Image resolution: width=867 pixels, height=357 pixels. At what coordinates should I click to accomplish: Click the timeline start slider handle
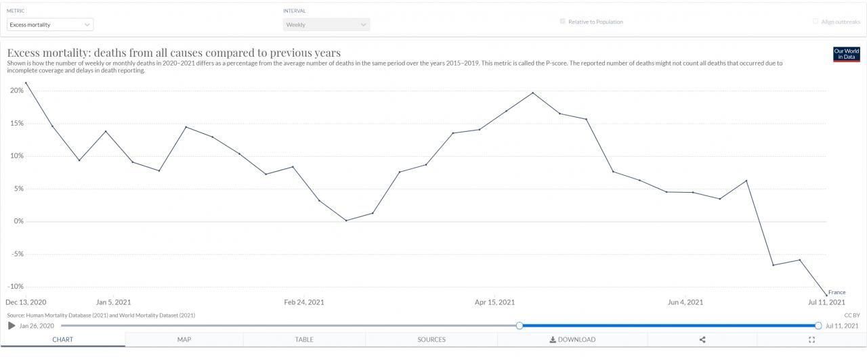point(520,326)
